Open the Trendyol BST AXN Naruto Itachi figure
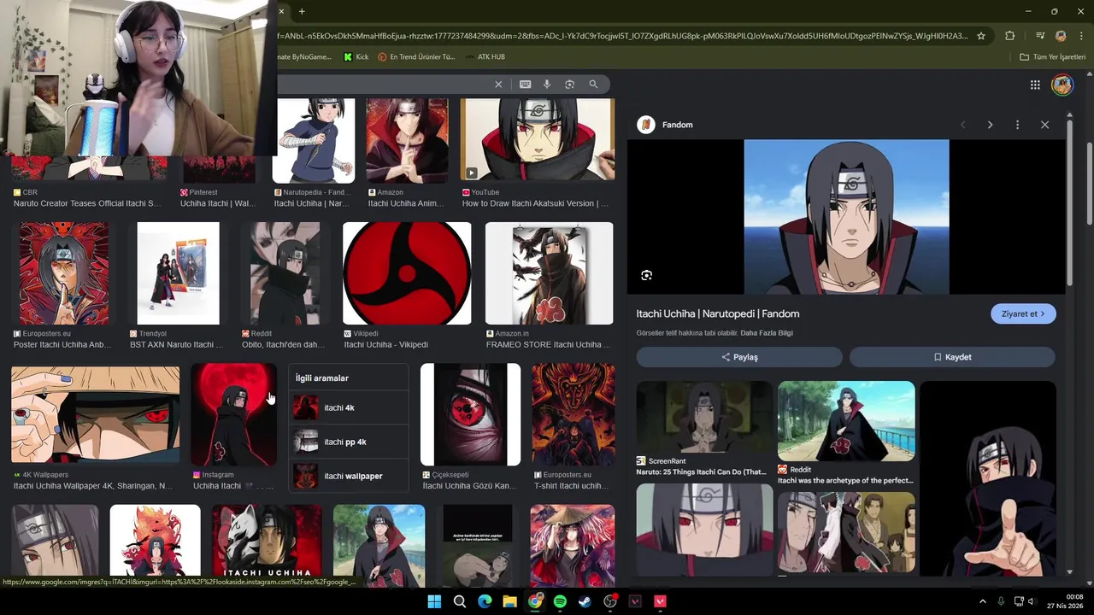Image resolution: width=1094 pixels, height=615 pixels. pos(178,273)
